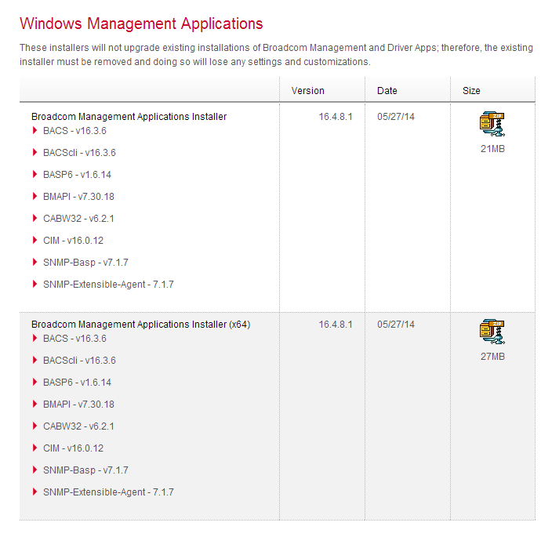
Task: Click red arrow beside SNMP-Basp in x64 installer
Action: point(34,470)
